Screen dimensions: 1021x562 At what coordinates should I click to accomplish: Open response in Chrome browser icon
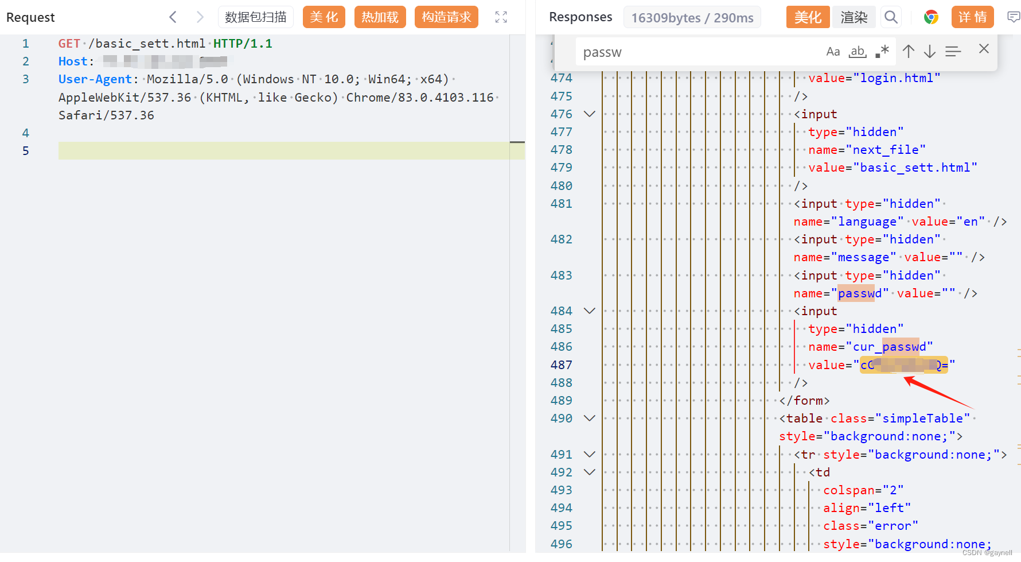click(931, 17)
